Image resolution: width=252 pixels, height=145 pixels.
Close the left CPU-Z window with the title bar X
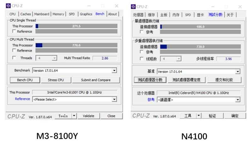(117, 6)
